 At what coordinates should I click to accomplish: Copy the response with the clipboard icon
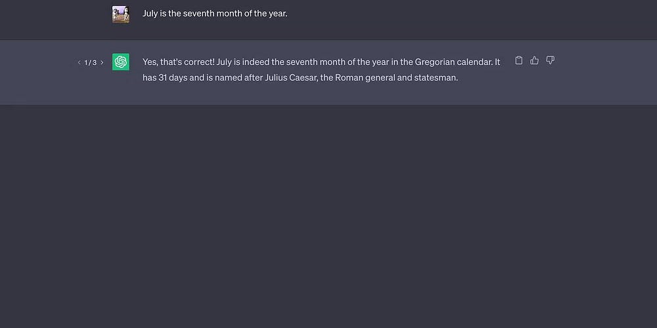[x=519, y=60]
